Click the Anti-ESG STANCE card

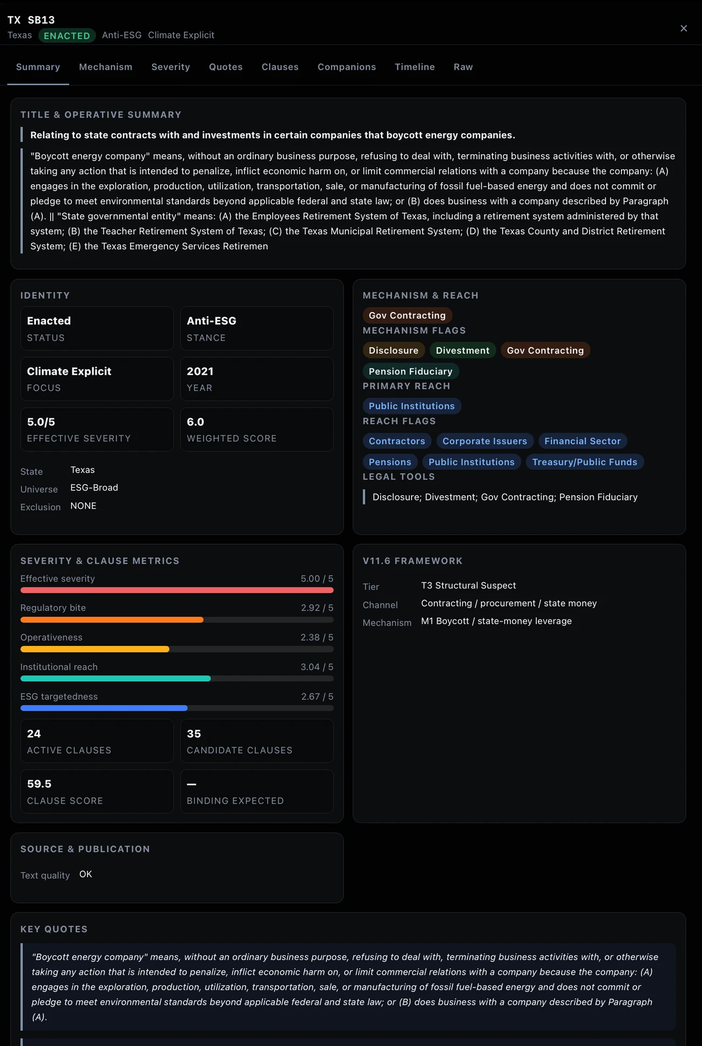[x=256, y=328]
